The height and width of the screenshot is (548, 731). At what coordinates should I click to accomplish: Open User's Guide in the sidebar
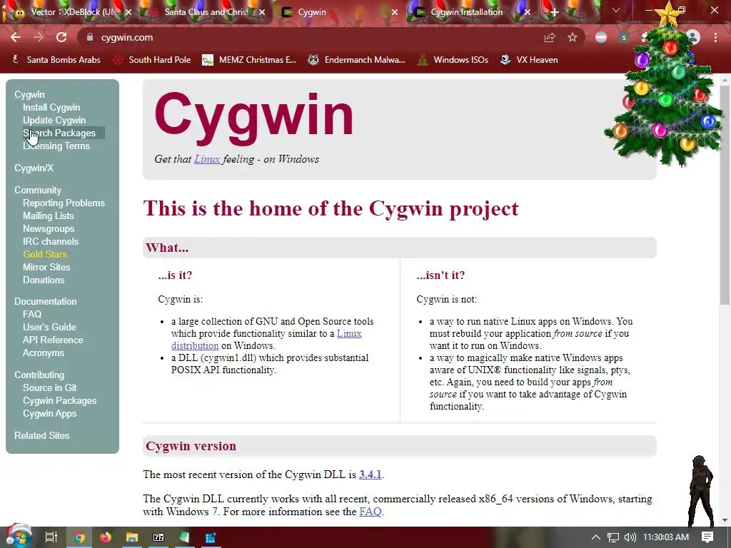[49, 327]
